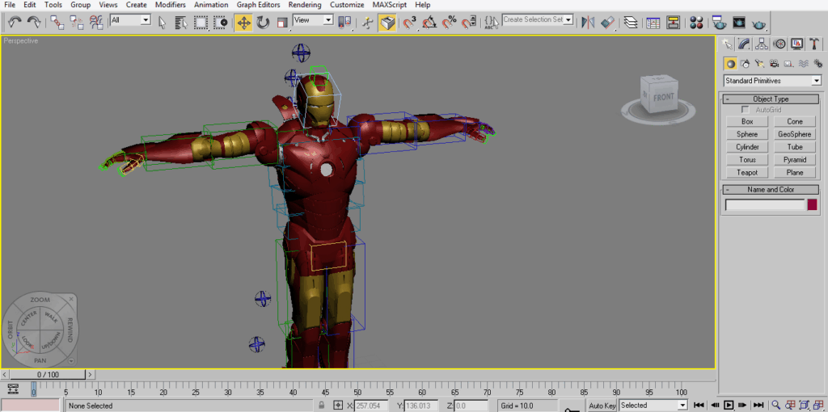Screen dimensions: 828x412
Task: Click the Box primitive button
Action: pos(747,122)
